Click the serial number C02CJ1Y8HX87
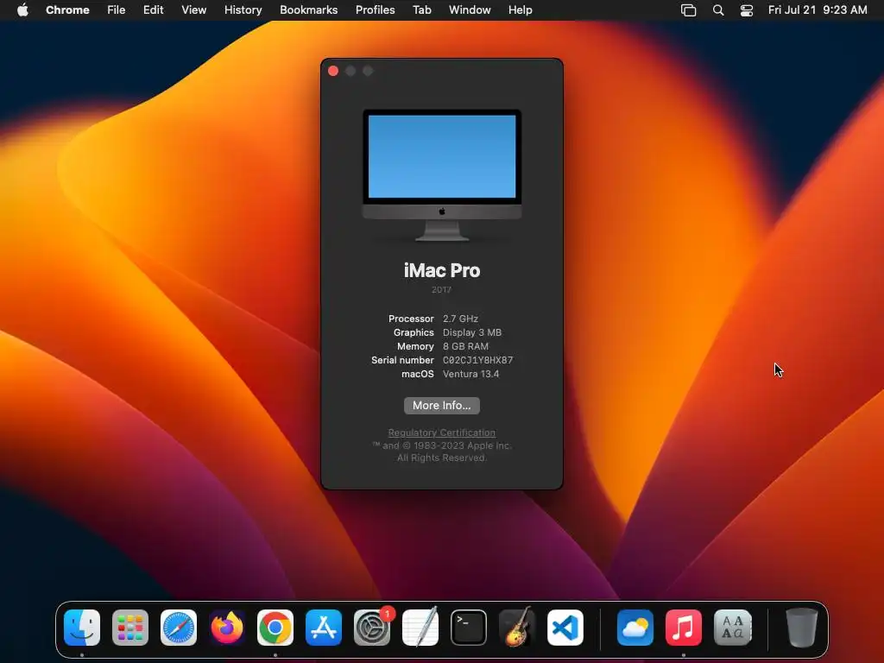The width and height of the screenshot is (884, 663). point(478,360)
